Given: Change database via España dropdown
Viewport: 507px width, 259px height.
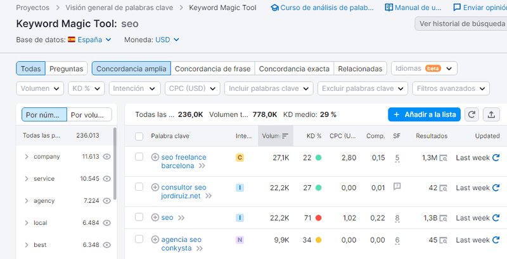Looking at the screenshot, I should [x=94, y=40].
